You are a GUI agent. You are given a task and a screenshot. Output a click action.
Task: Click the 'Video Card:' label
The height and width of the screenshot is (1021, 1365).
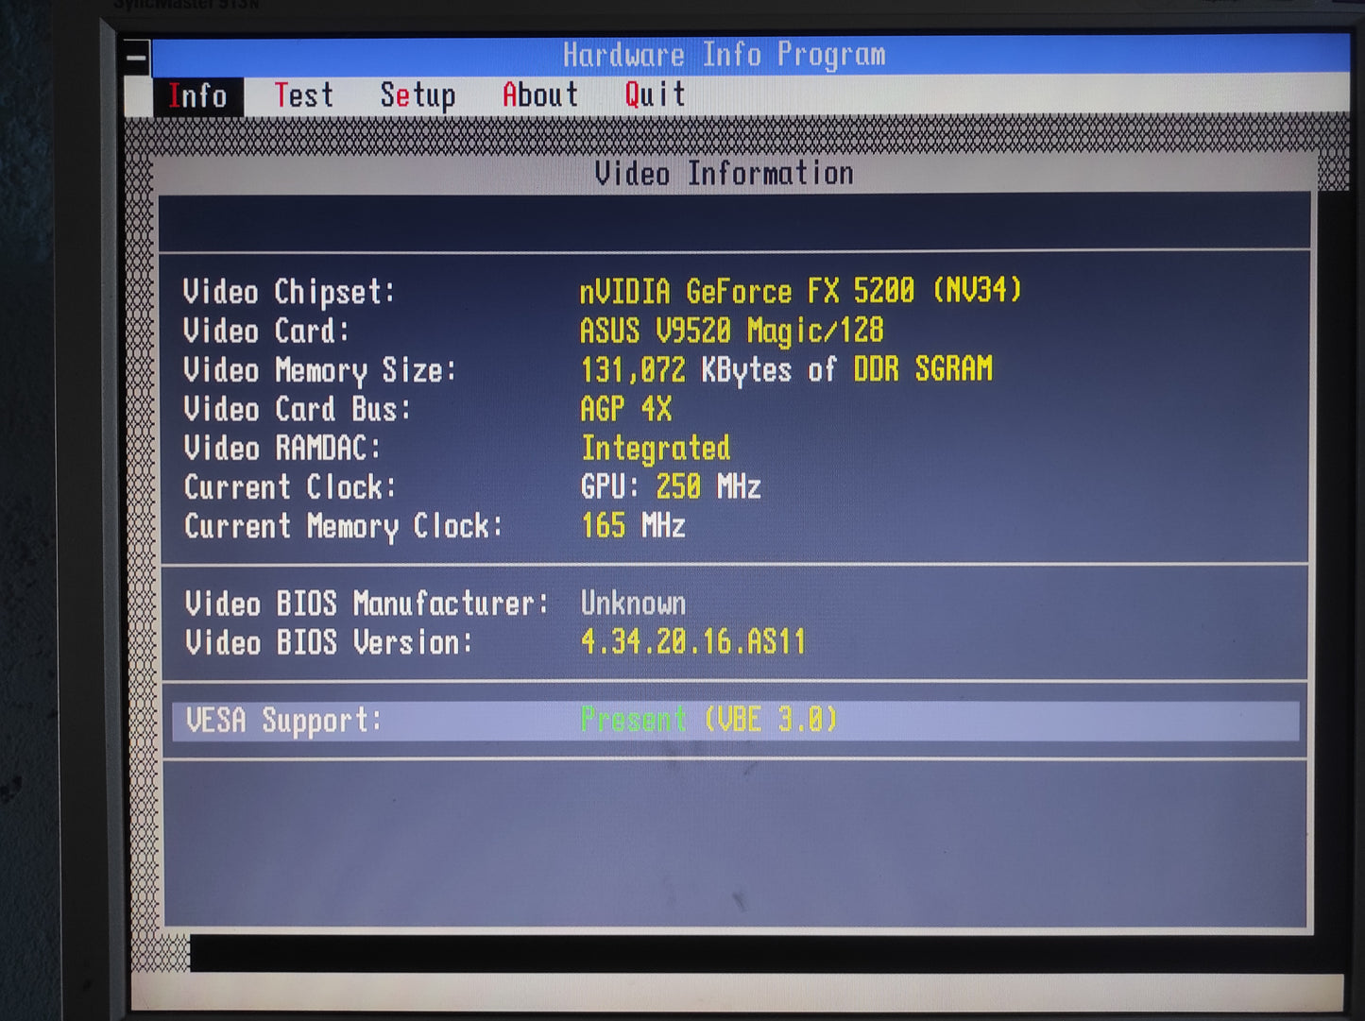(266, 332)
